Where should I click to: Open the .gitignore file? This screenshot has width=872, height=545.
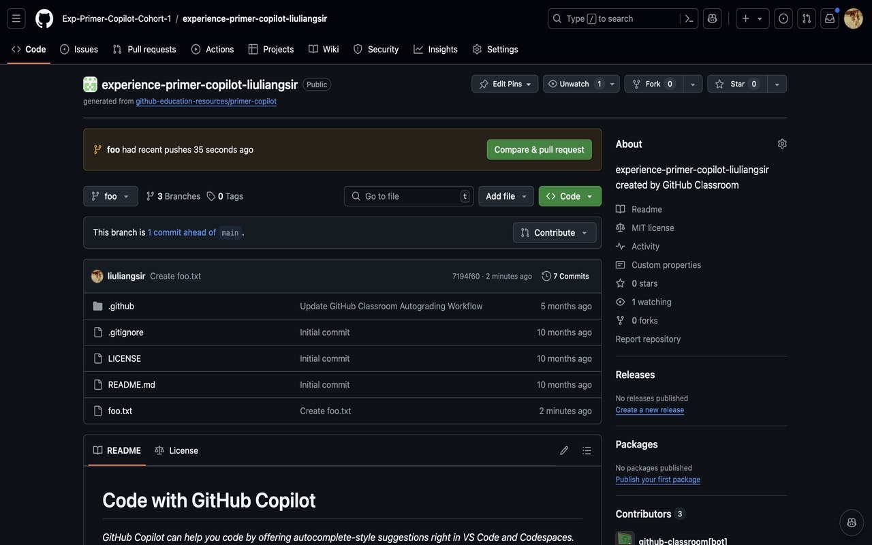pyautogui.click(x=126, y=332)
